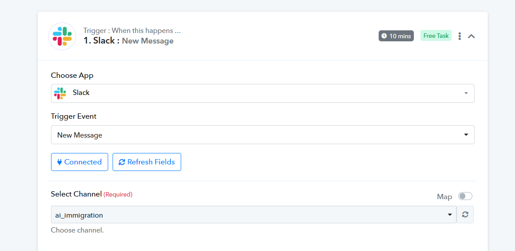Toggle the Map switch on
The image size is (515, 251).
(x=465, y=196)
